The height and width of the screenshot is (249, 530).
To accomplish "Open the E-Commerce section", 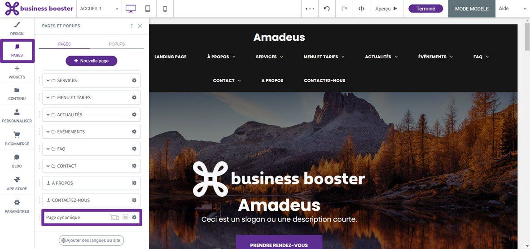I will point(17,139).
